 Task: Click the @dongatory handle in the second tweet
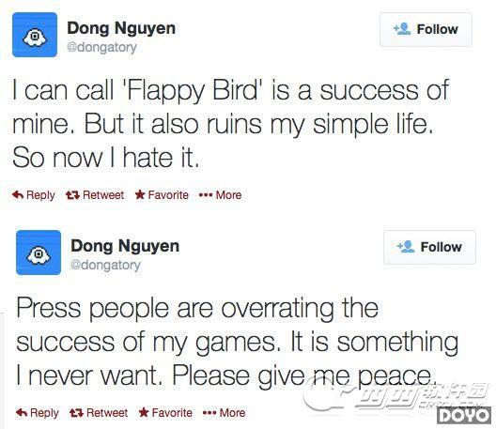[105, 266]
